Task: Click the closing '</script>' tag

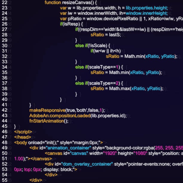Action: [x=23, y=132]
